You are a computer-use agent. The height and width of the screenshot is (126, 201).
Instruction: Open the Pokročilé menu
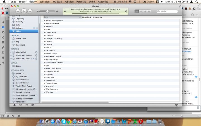pos(81,2)
